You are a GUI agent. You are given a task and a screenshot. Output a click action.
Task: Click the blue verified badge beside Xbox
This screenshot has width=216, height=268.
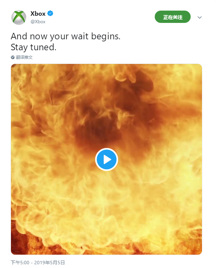pyautogui.click(x=50, y=13)
